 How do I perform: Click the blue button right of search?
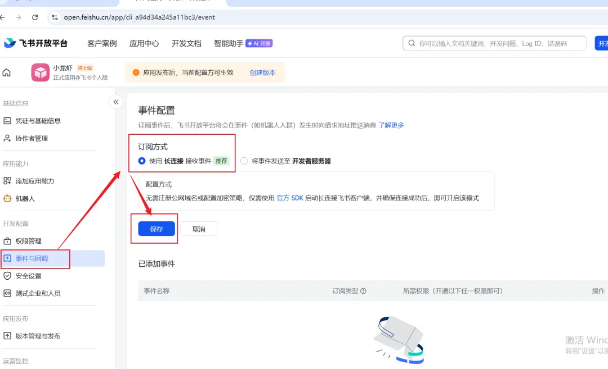(601, 43)
